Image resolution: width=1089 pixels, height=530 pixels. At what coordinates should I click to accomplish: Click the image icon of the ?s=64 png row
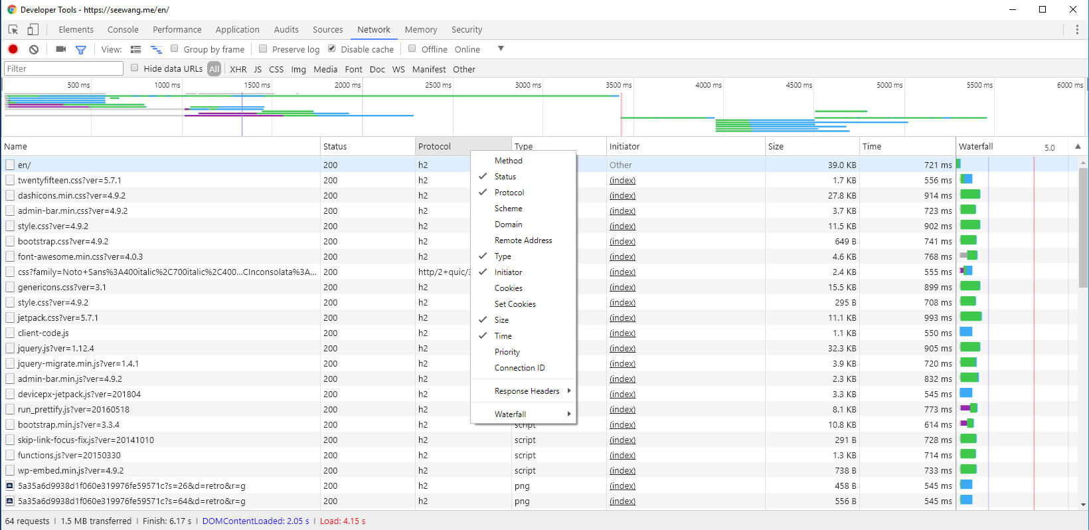(x=10, y=501)
